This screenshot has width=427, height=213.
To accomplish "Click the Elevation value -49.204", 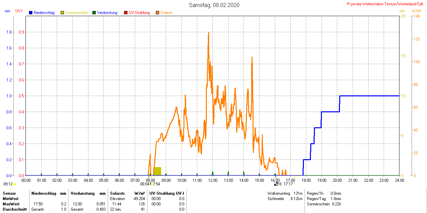I will (138, 199).
